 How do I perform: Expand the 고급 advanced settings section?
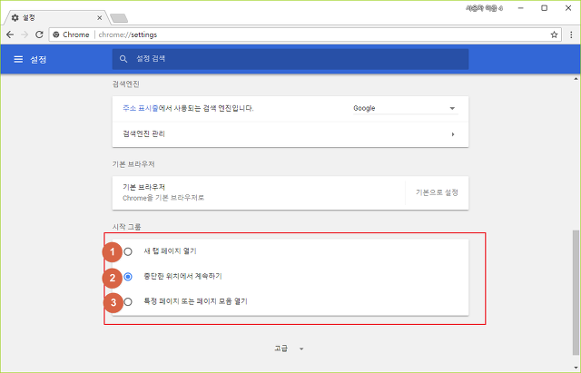click(x=289, y=348)
